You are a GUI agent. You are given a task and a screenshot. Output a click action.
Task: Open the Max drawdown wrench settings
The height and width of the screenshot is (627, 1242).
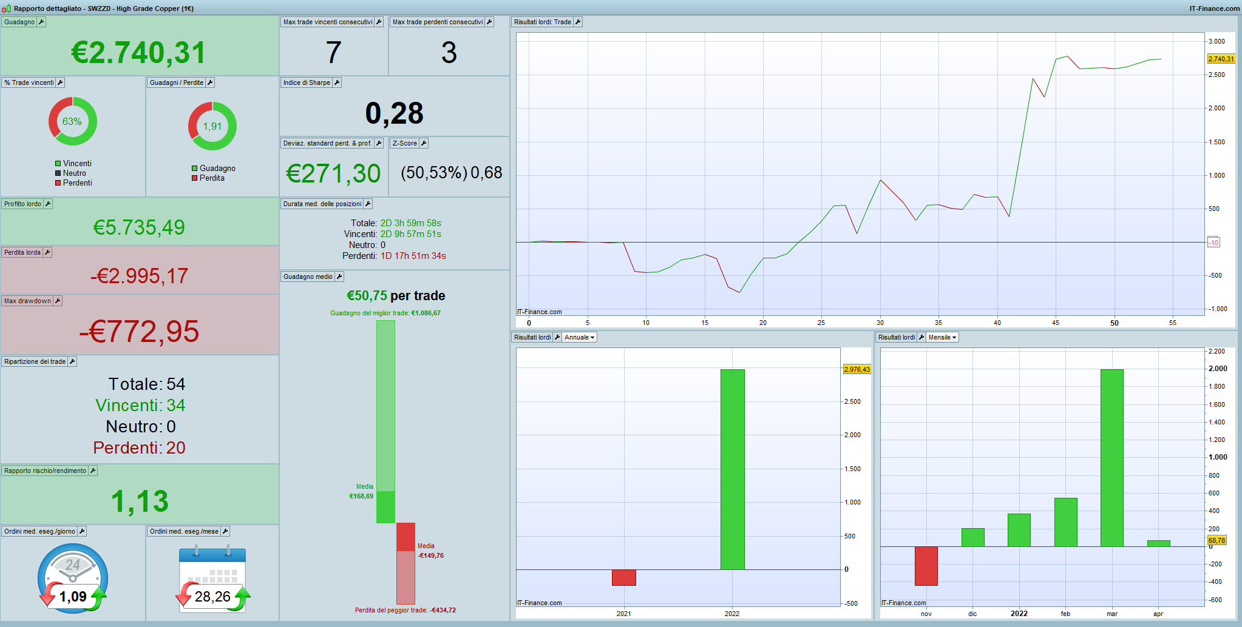pyautogui.click(x=58, y=301)
